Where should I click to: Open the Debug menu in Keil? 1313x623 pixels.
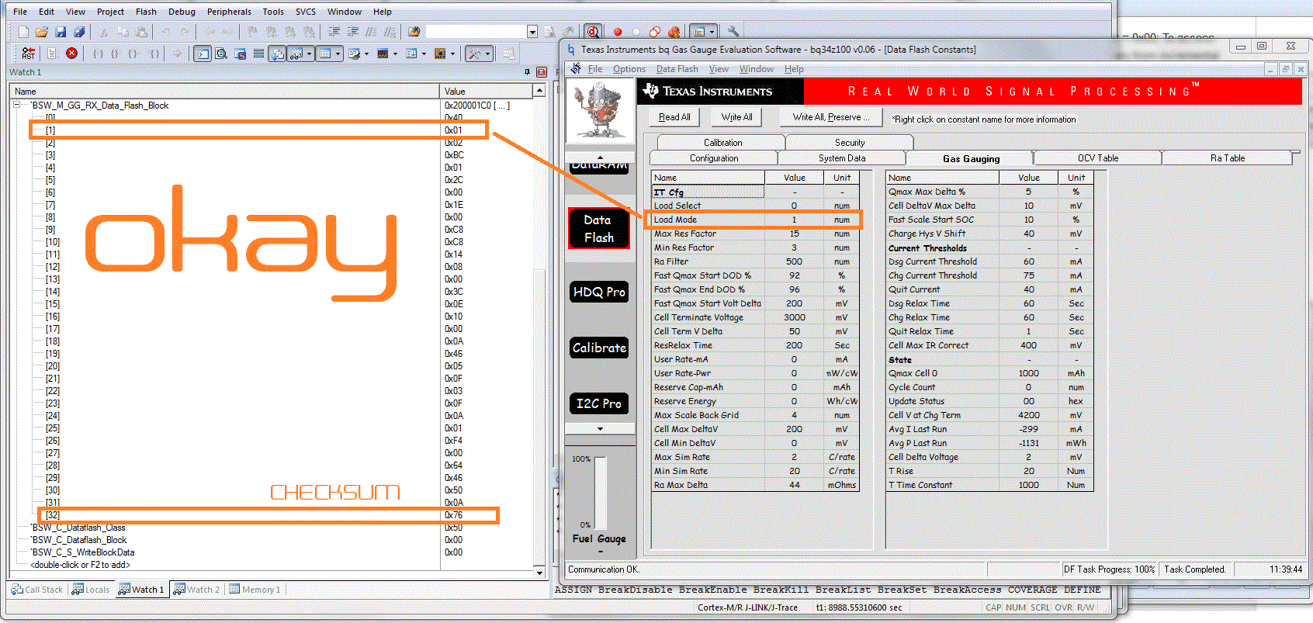(x=182, y=12)
